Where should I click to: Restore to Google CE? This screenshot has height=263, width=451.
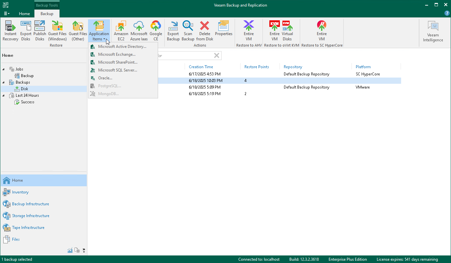click(x=156, y=31)
